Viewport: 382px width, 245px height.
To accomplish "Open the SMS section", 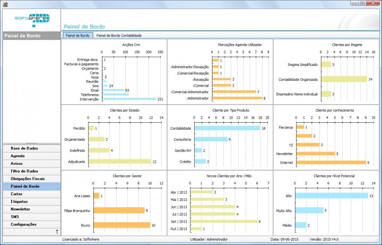I will (32, 217).
